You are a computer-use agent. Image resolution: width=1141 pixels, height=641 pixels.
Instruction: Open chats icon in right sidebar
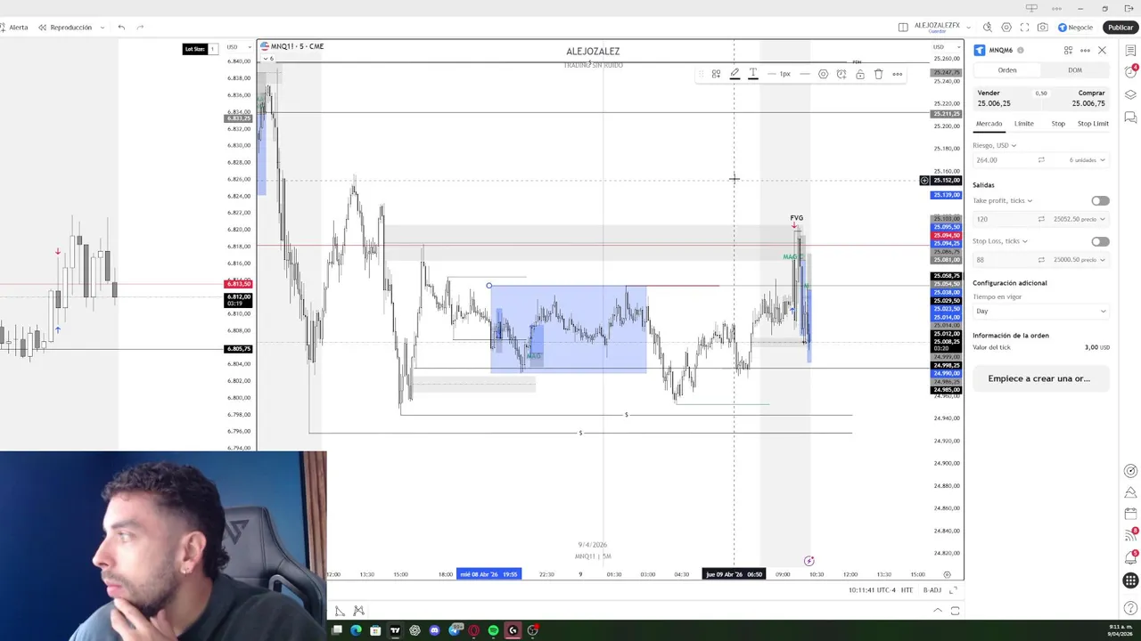point(1131,118)
